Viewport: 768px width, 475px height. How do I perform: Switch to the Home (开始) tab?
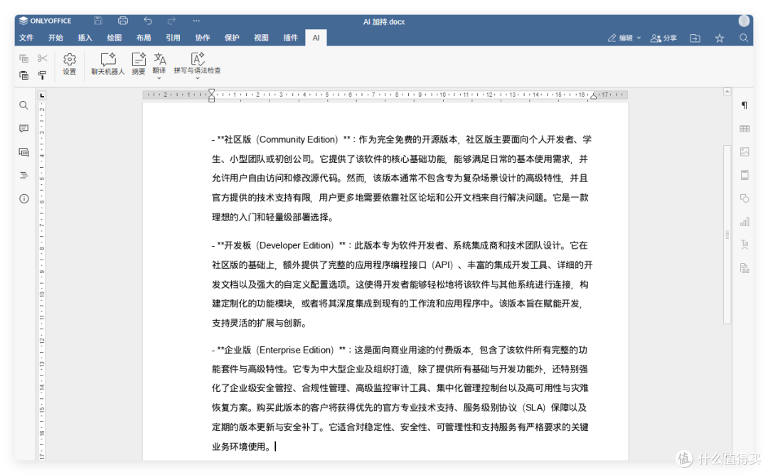tap(56, 38)
